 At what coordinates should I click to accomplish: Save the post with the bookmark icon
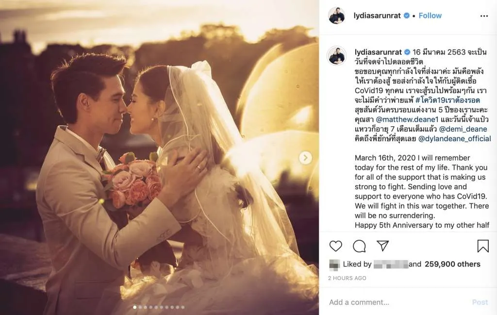tap(483, 246)
